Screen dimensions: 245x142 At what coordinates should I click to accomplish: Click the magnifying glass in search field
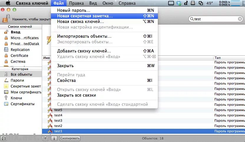tap(192, 19)
